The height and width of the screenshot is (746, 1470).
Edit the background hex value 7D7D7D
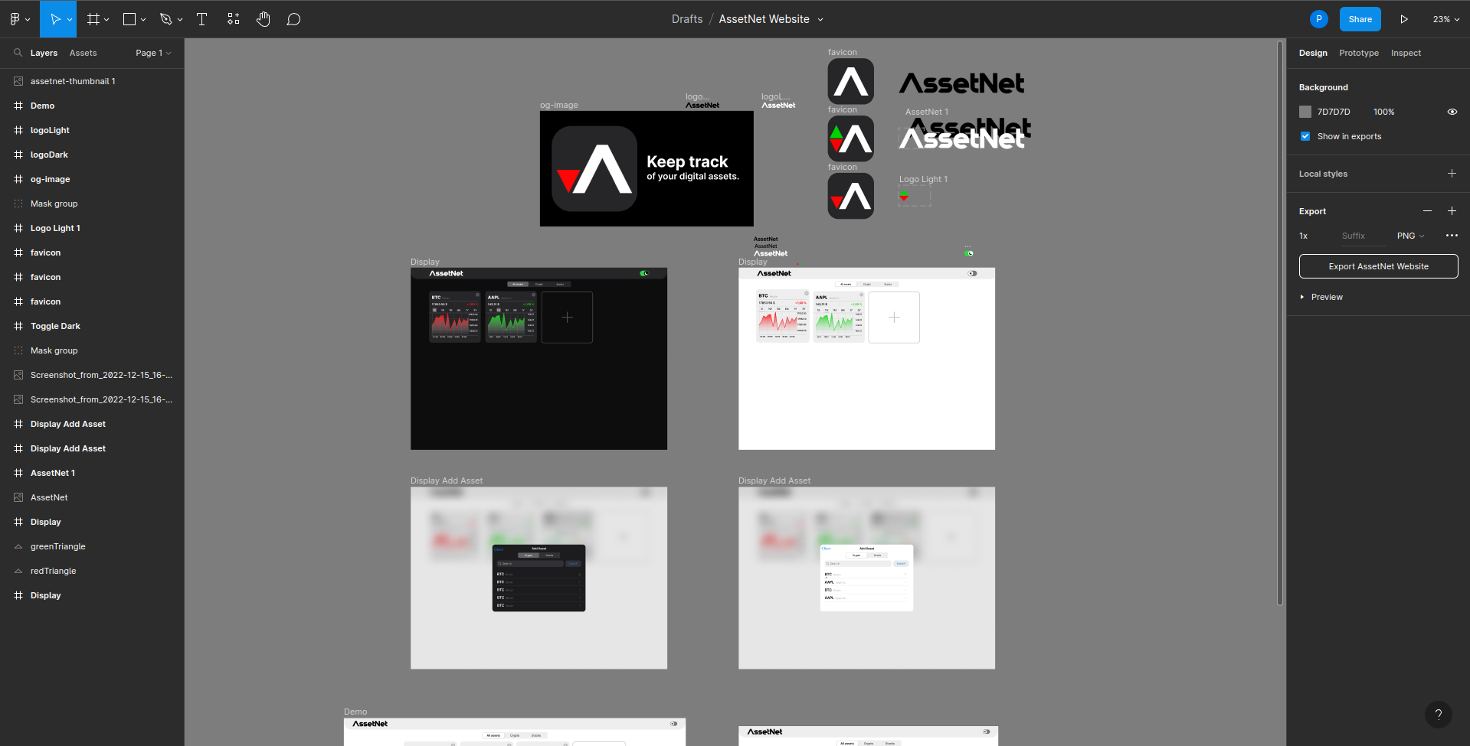[1334, 112]
